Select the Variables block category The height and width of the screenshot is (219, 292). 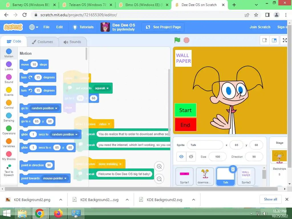click(x=9, y=143)
